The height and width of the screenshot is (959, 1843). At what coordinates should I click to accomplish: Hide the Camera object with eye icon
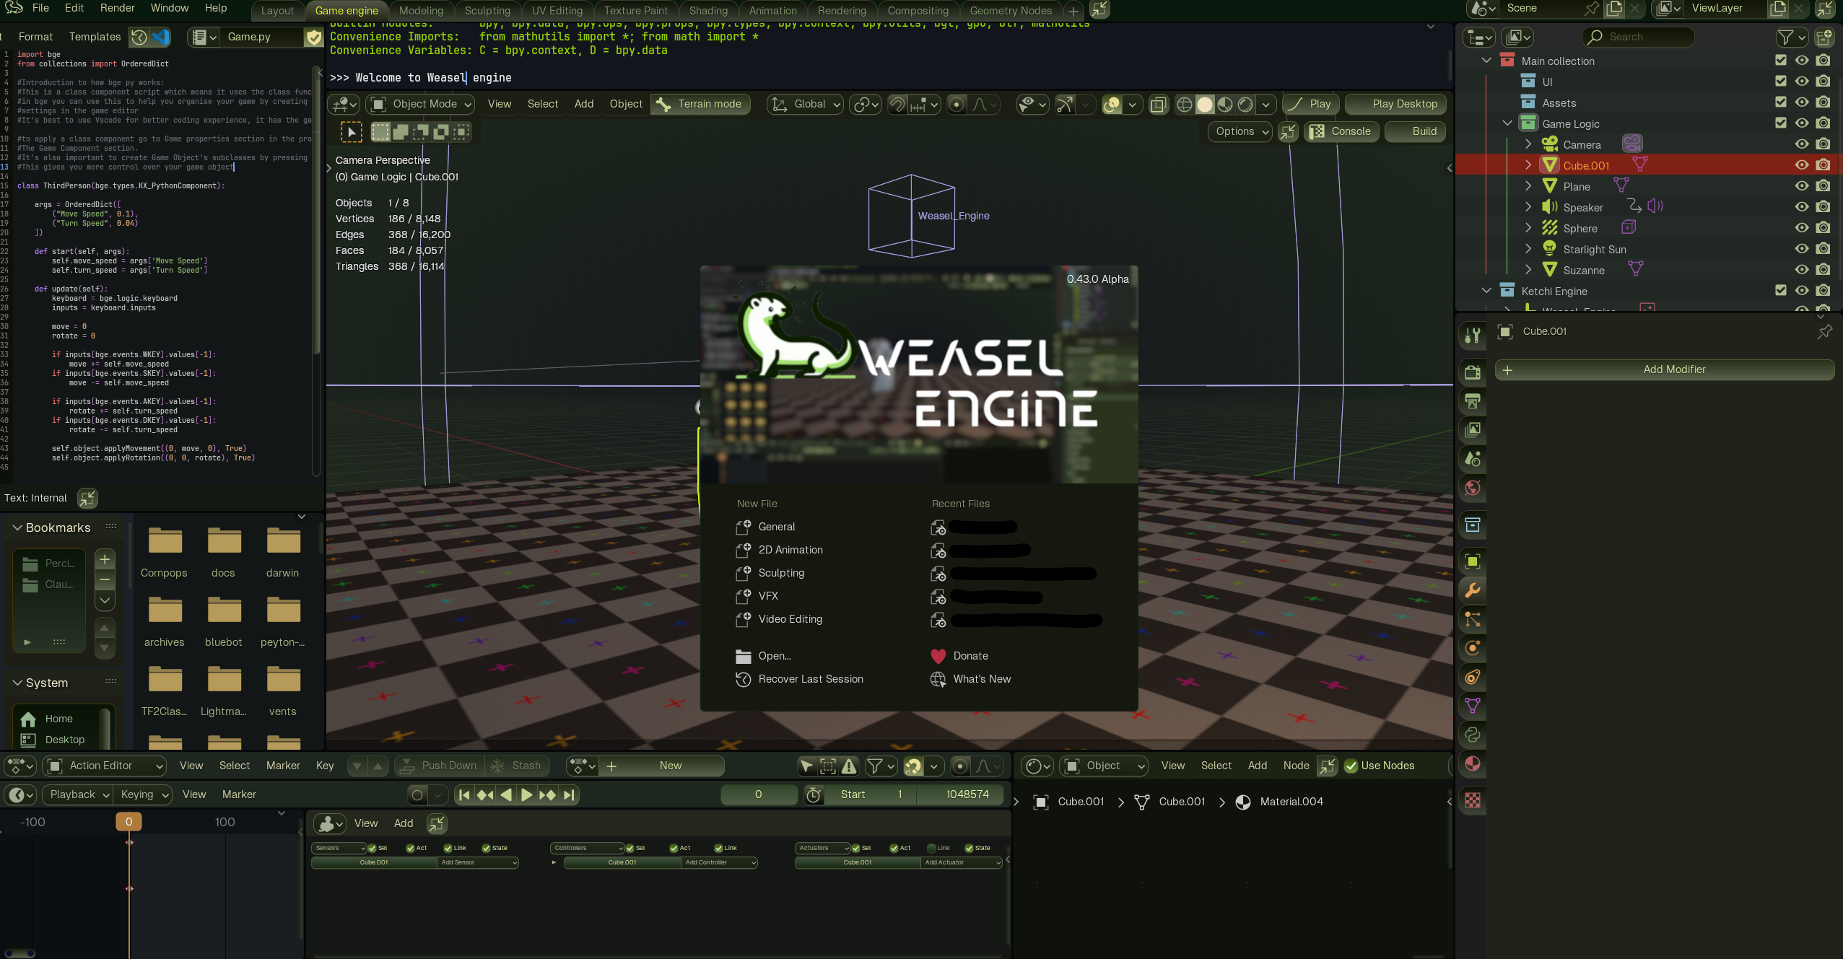click(1802, 144)
